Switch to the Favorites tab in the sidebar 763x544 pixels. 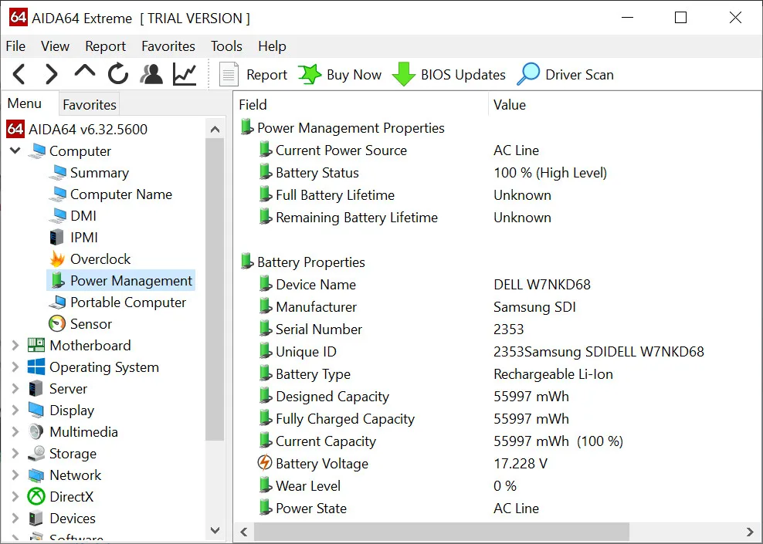(x=90, y=104)
